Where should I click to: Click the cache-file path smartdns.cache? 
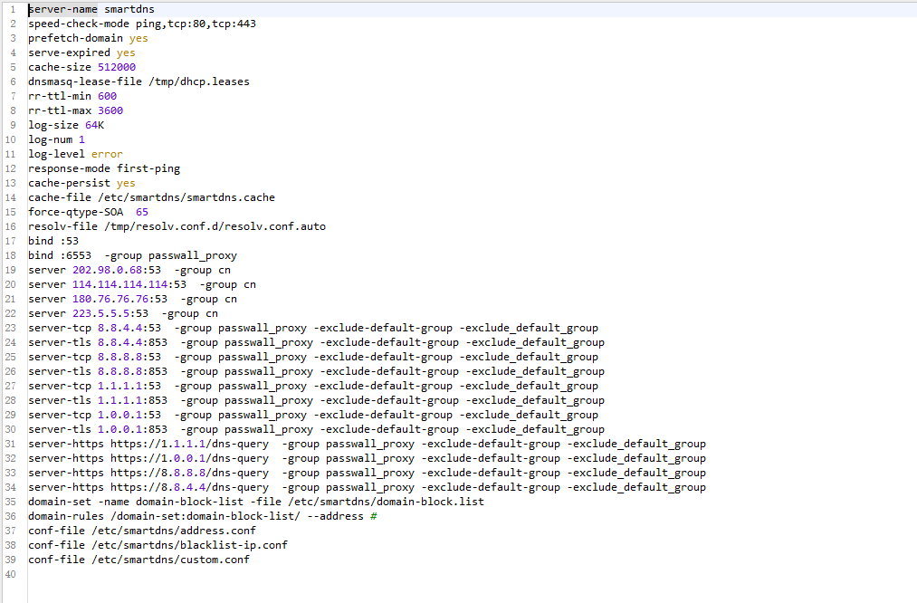click(x=186, y=197)
